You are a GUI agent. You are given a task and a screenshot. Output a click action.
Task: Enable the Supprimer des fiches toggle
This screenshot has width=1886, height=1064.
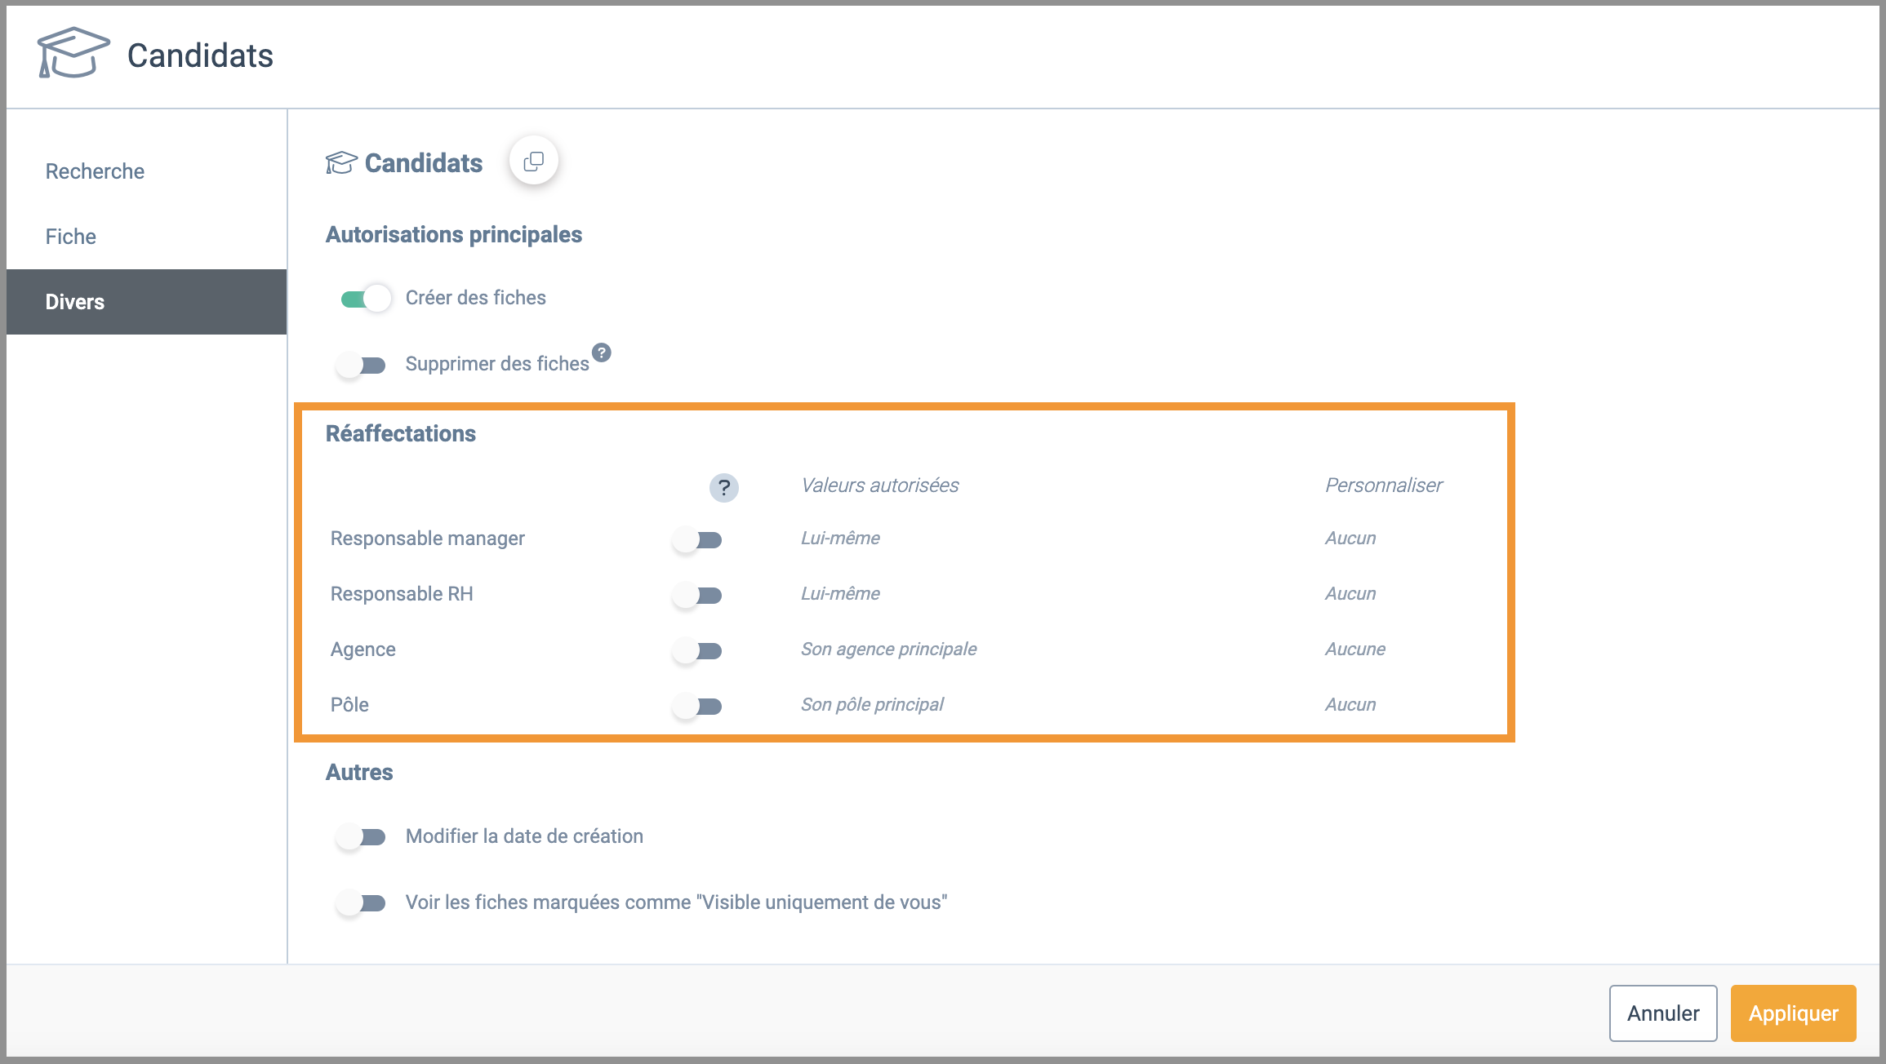(x=362, y=365)
